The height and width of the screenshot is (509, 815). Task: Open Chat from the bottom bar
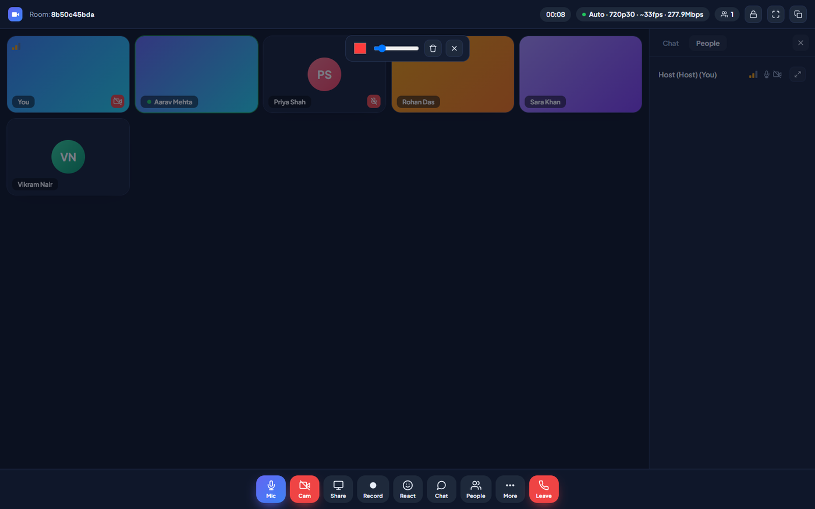coord(441,489)
